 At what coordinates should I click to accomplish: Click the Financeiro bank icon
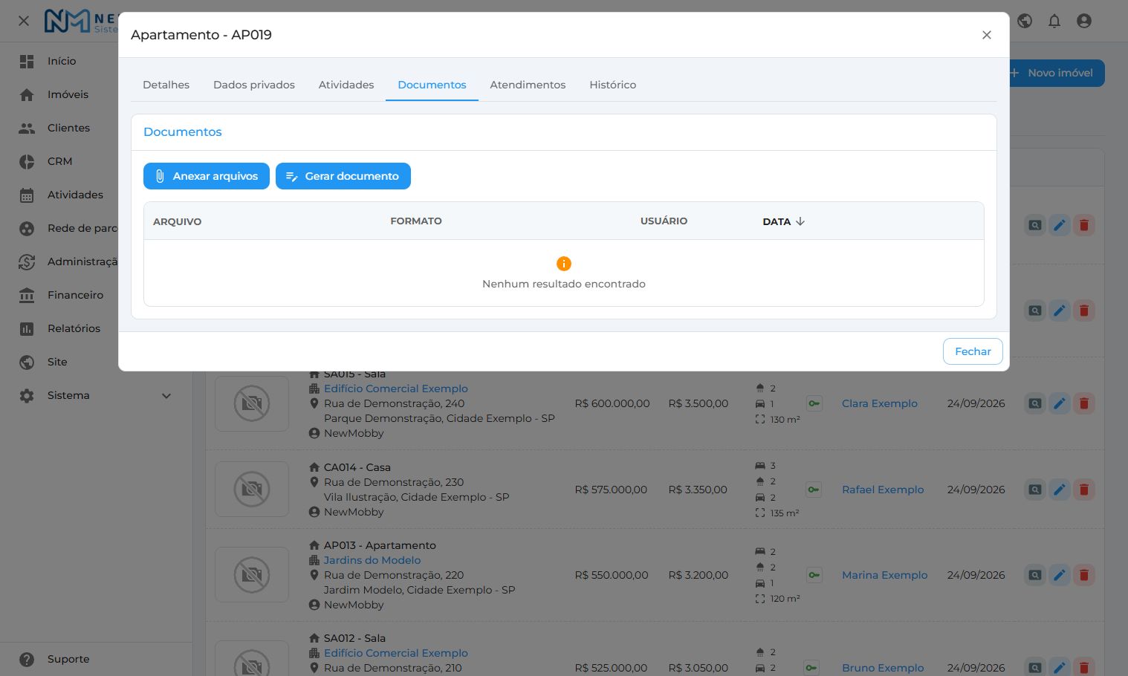[x=27, y=296]
